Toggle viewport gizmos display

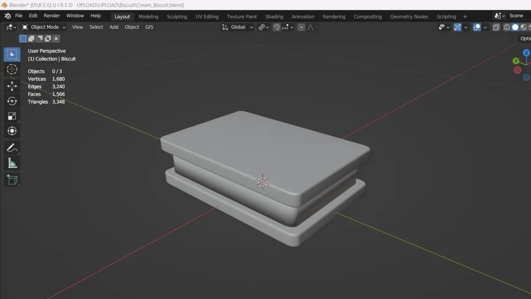click(458, 27)
